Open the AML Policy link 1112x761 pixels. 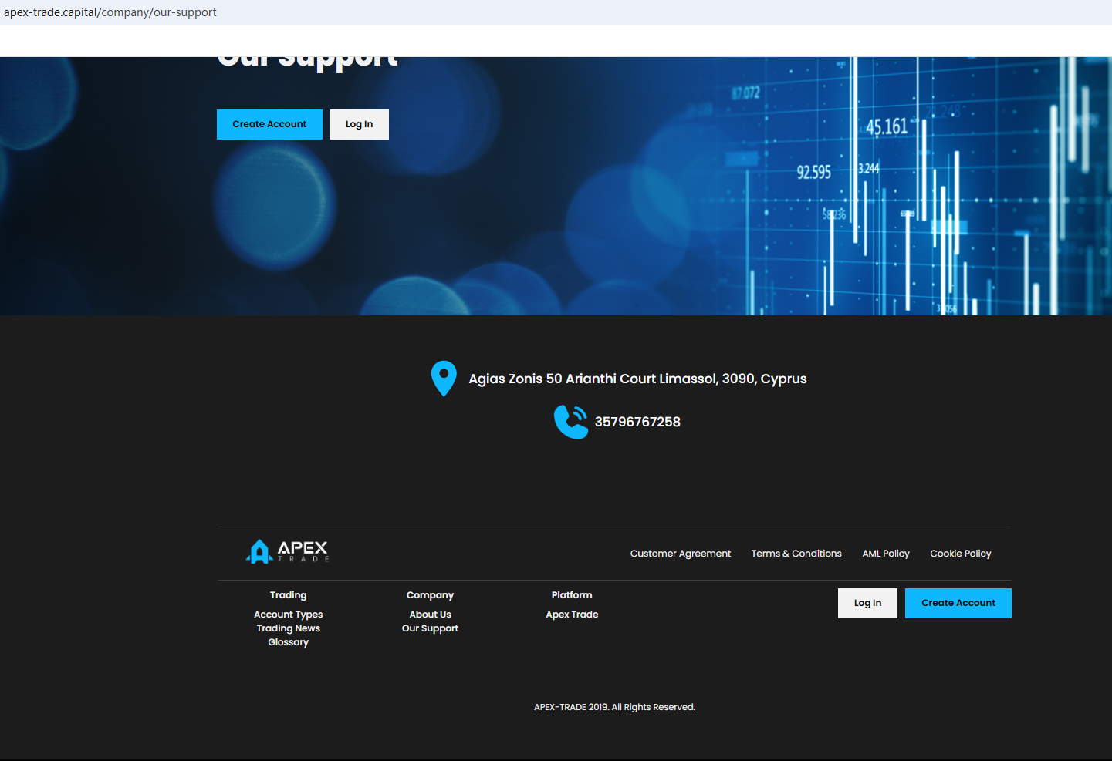(x=886, y=554)
